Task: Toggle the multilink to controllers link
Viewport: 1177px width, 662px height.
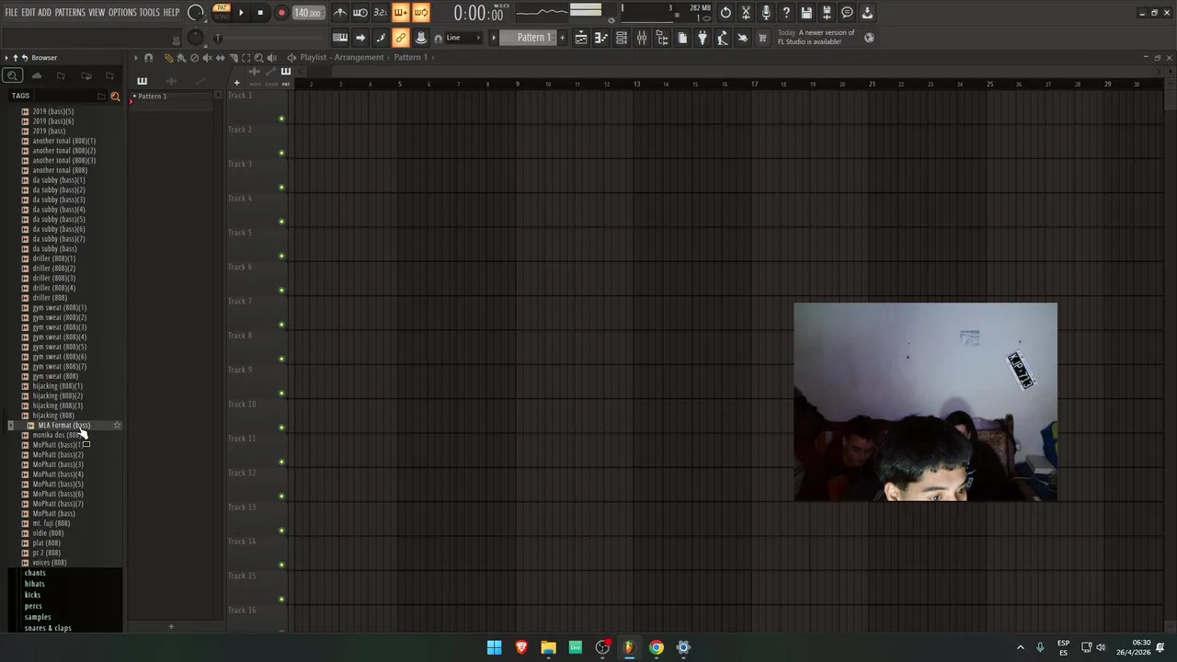Action: point(401,38)
